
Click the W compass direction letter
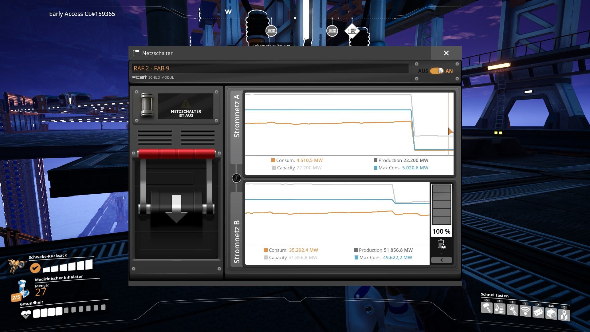[228, 12]
